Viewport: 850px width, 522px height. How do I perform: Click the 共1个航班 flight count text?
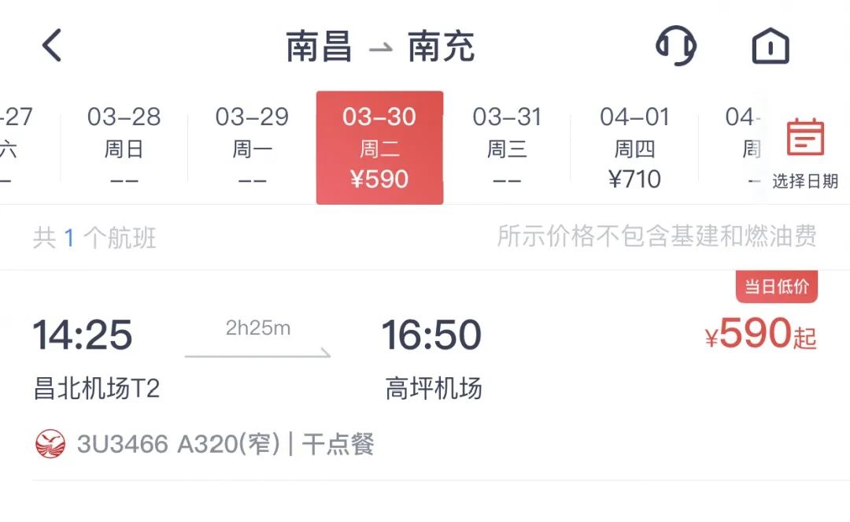coord(94,238)
